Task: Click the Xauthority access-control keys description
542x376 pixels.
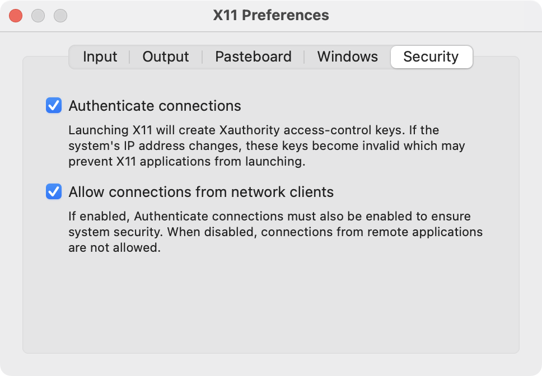Action: [x=267, y=146]
